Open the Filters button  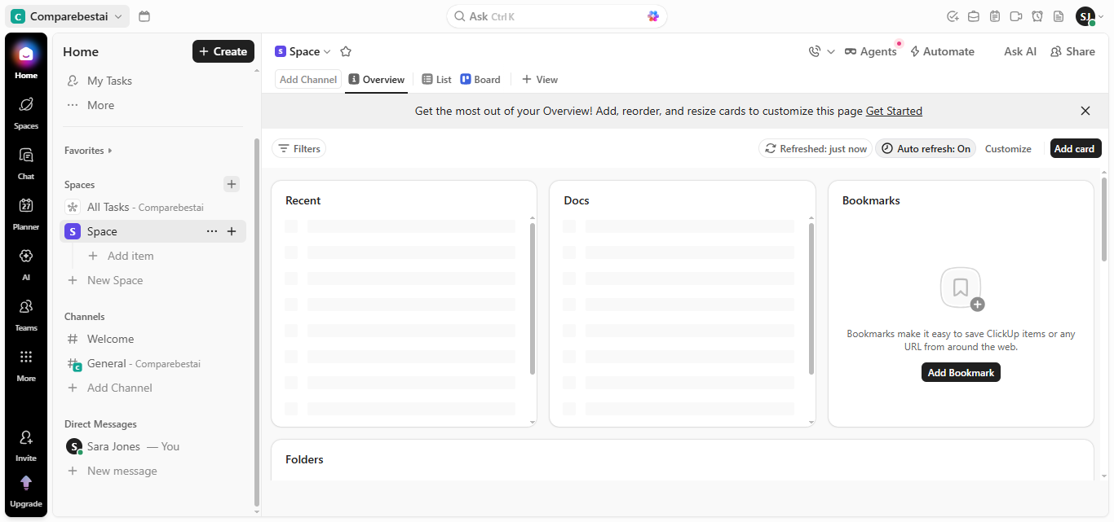pyautogui.click(x=298, y=148)
